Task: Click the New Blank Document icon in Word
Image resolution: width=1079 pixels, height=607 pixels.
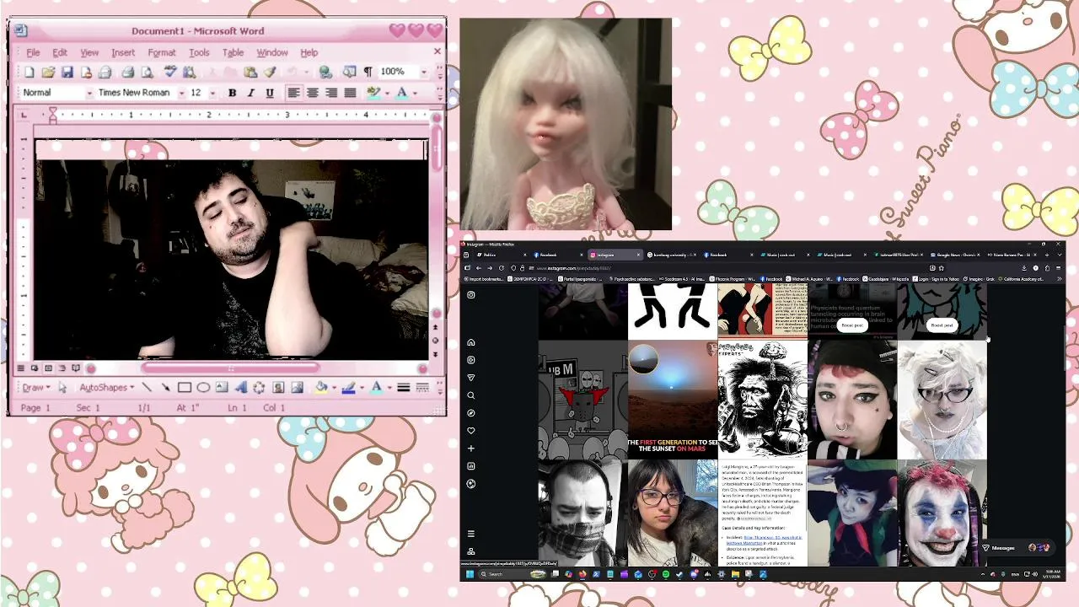Action: (x=30, y=73)
